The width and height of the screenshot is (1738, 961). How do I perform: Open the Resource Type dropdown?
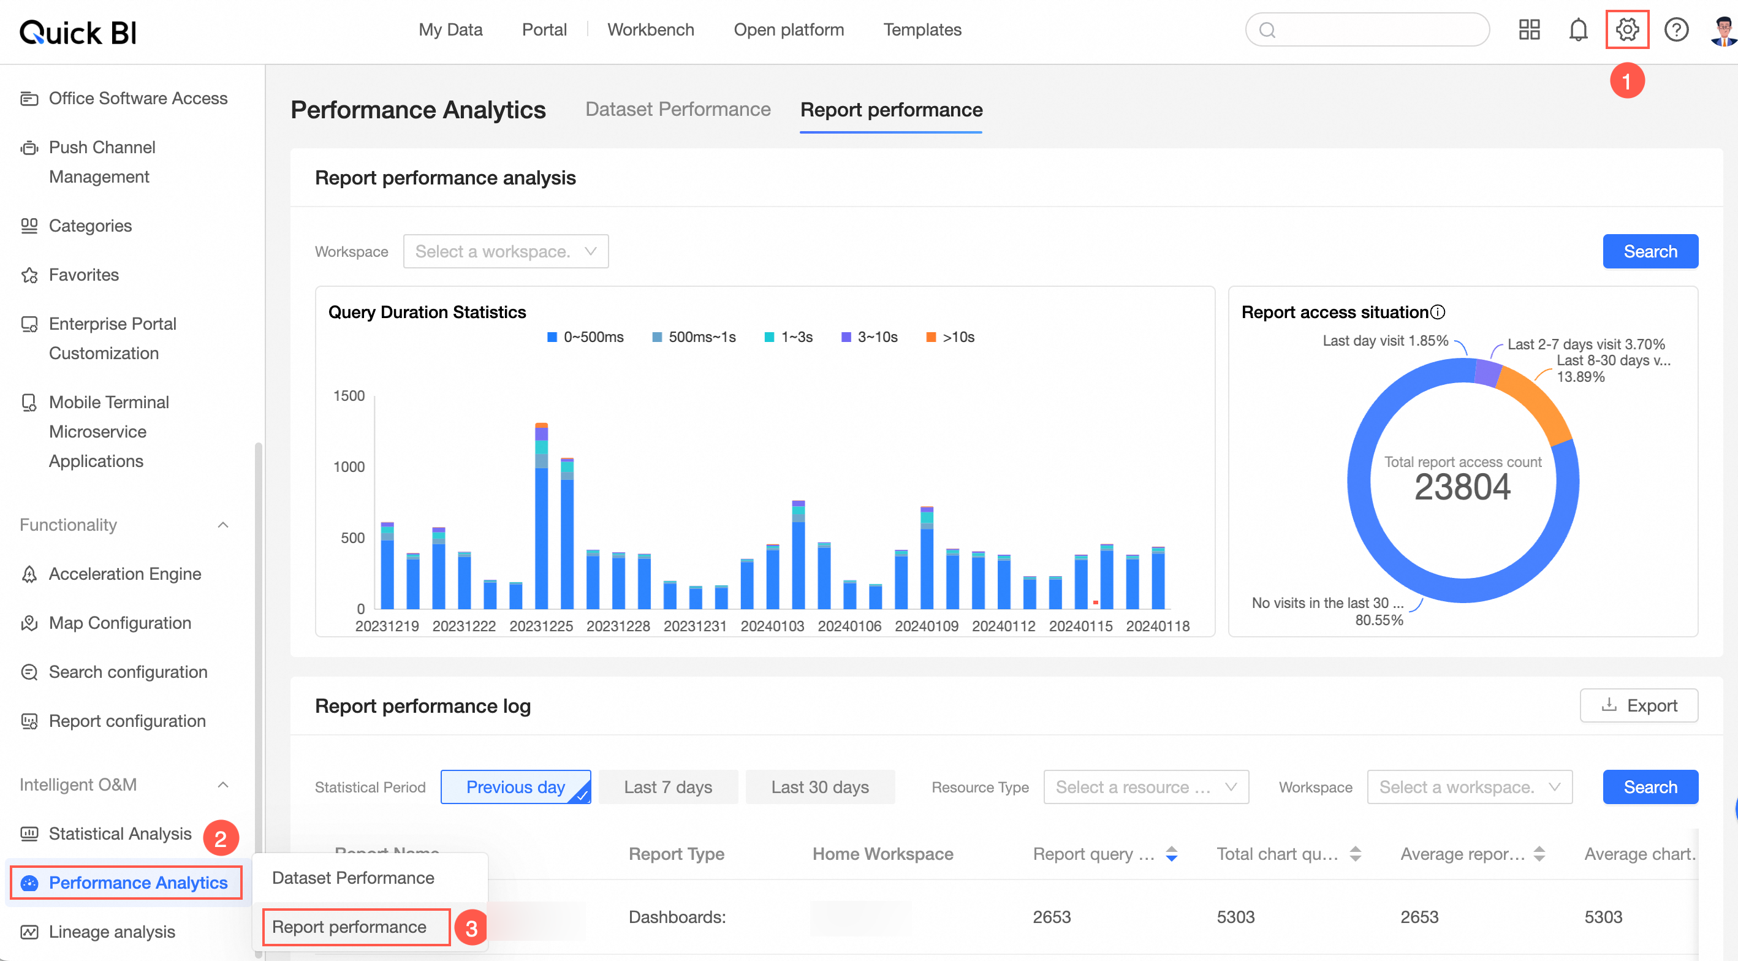click(1145, 787)
